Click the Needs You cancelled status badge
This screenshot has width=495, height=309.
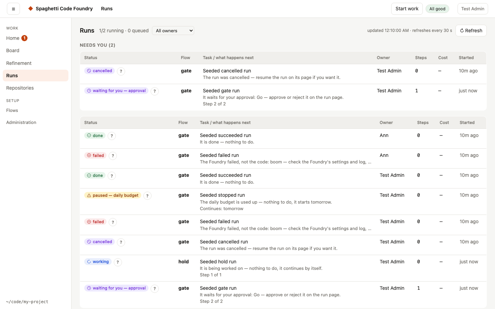99,71
